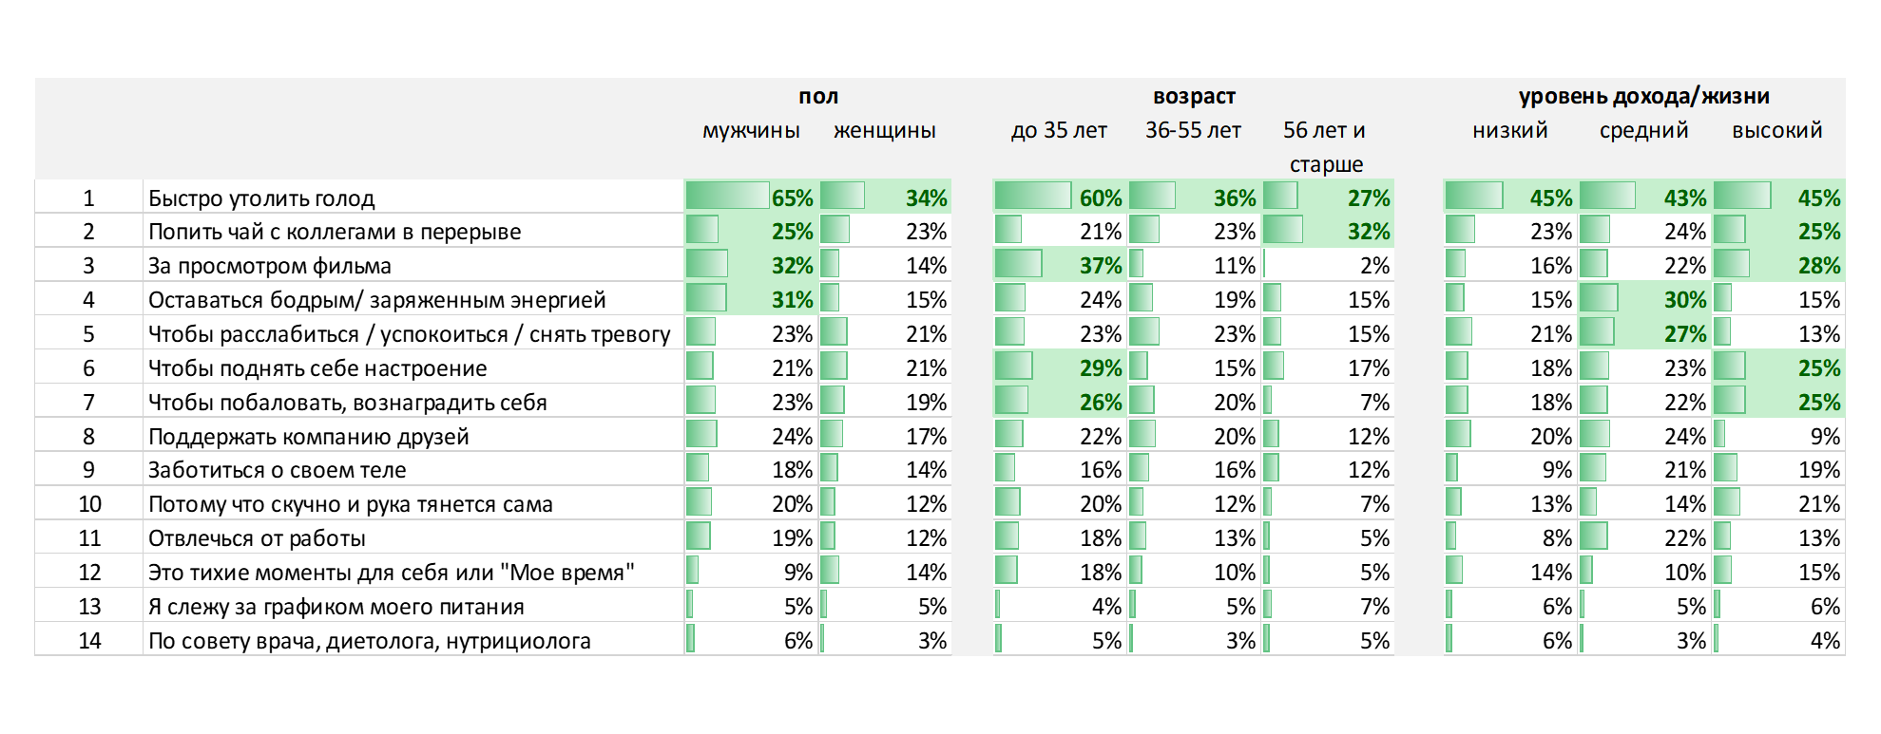Screen dimensions: 1881x734
Task: Click the '36-55 лет' column header
Action: pyautogui.click(x=1193, y=130)
